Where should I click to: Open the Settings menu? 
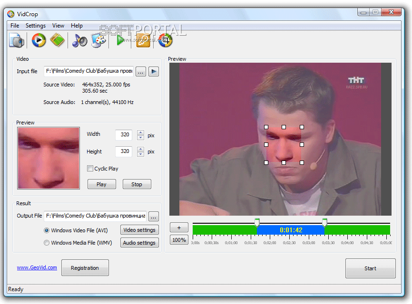point(36,26)
